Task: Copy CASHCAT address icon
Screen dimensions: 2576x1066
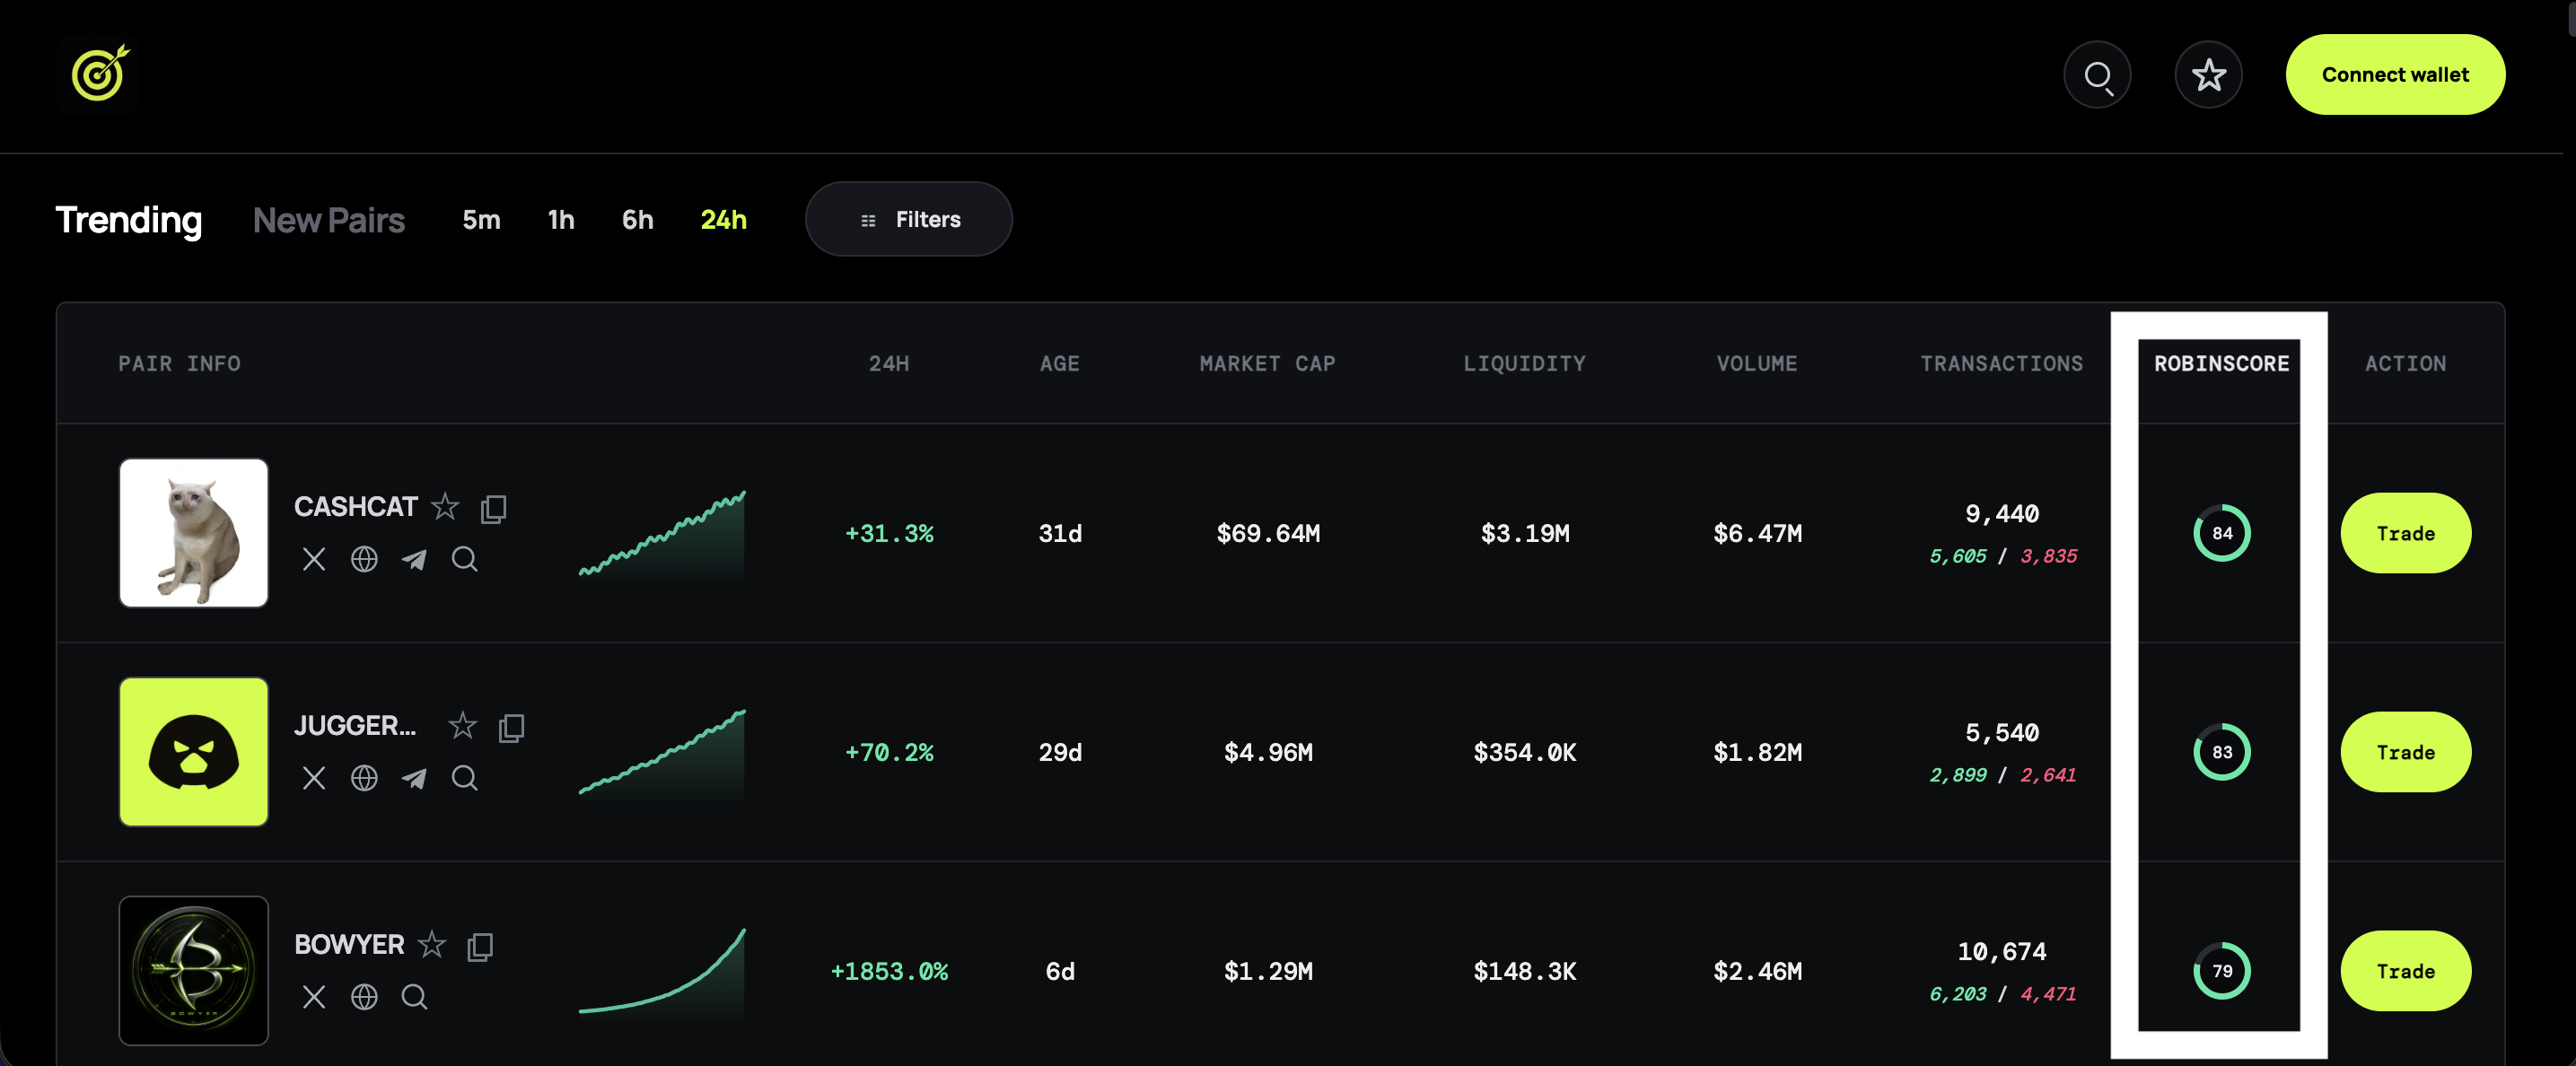Action: (493, 508)
